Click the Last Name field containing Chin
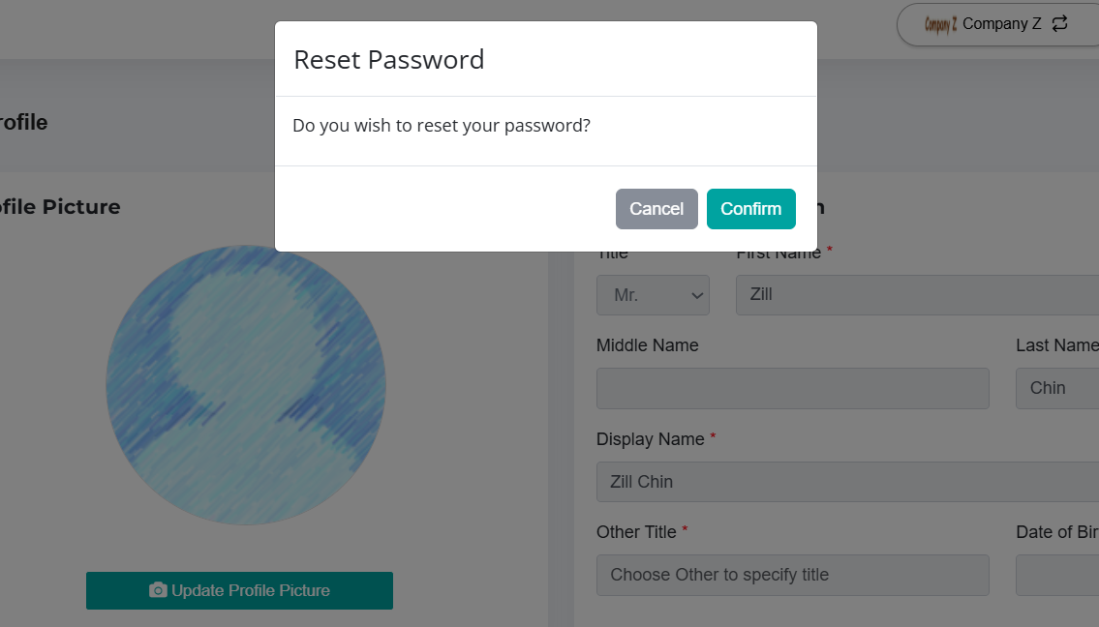1099x627 pixels. tap(1057, 388)
